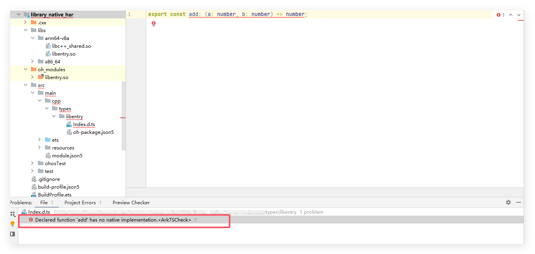Viewport: 535px width, 254px height.
Task: Click the previous-error up chevron in the editor
Action: click(511, 14)
